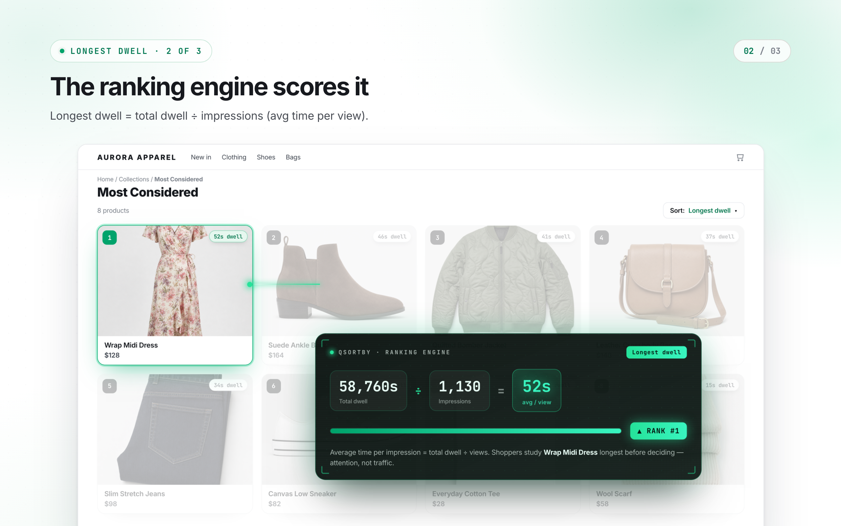Click the $98 price

tap(110, 504)
